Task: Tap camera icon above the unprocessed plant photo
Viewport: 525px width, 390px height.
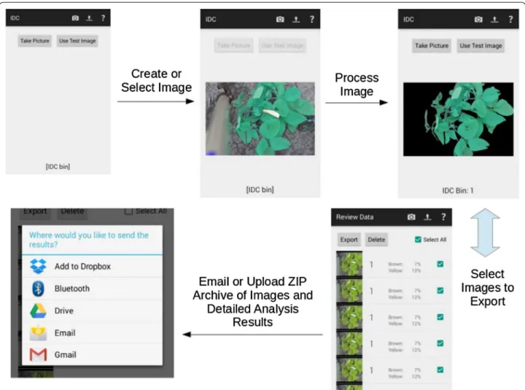Action: pos(280,20)
